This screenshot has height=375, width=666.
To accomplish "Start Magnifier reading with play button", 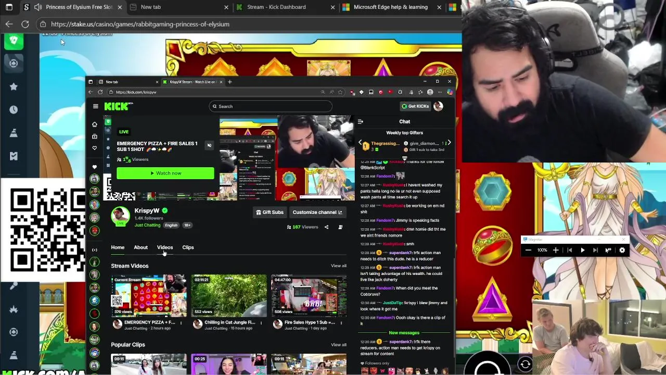I will pyautogui.click(x=582, y=251).
